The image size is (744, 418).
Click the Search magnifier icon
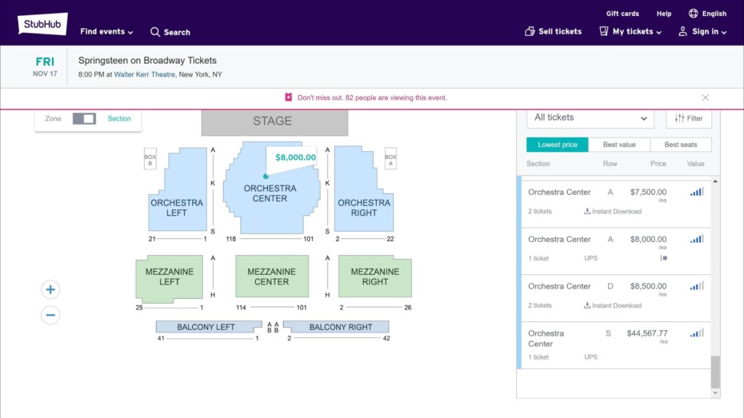tap(155, 32)
